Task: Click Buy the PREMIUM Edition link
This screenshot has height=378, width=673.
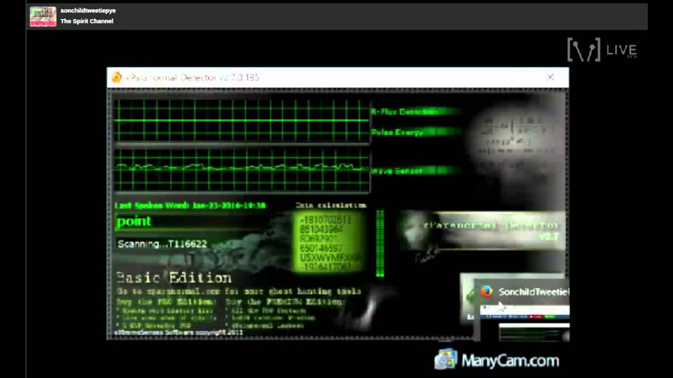Action: [285, 302]
